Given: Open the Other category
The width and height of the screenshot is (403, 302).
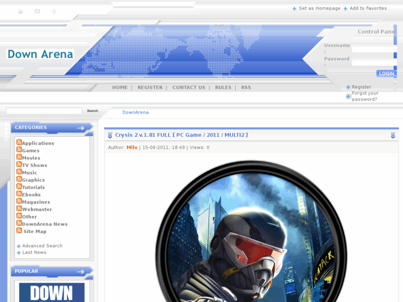Looking at the screenshot, I should point(29,217).
